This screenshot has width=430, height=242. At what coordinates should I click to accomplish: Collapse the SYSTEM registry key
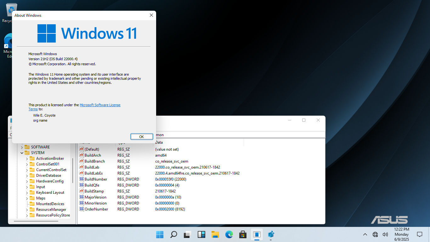tap(22, 153)
